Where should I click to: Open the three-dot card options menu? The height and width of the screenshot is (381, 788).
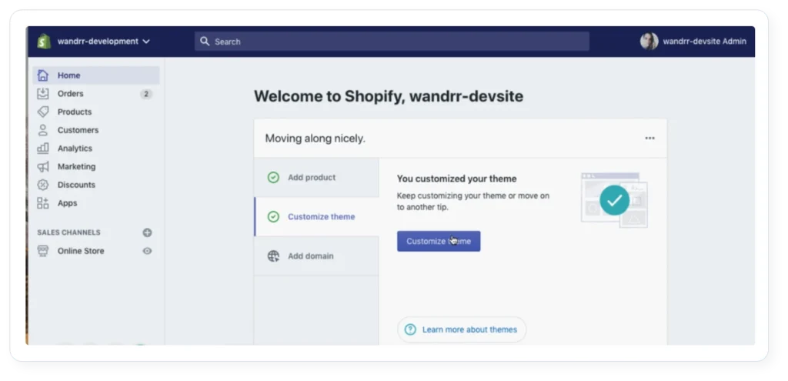649,139
